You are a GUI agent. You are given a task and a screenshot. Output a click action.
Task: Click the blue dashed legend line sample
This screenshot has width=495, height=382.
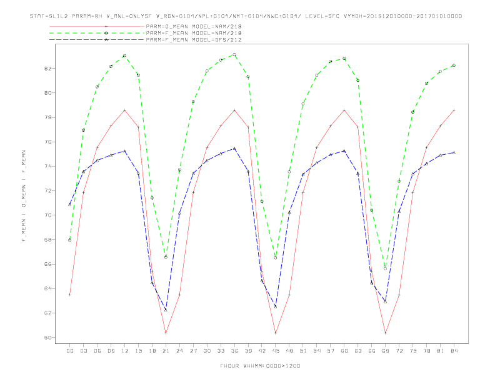tap(97, 40)
